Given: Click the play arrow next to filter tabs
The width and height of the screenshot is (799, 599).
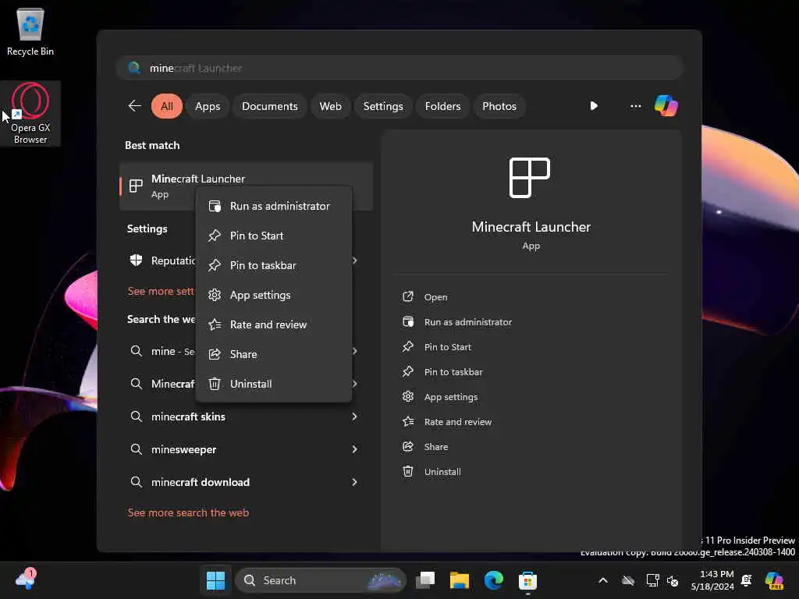Looking at the screenshot, I should coord(594,106).
